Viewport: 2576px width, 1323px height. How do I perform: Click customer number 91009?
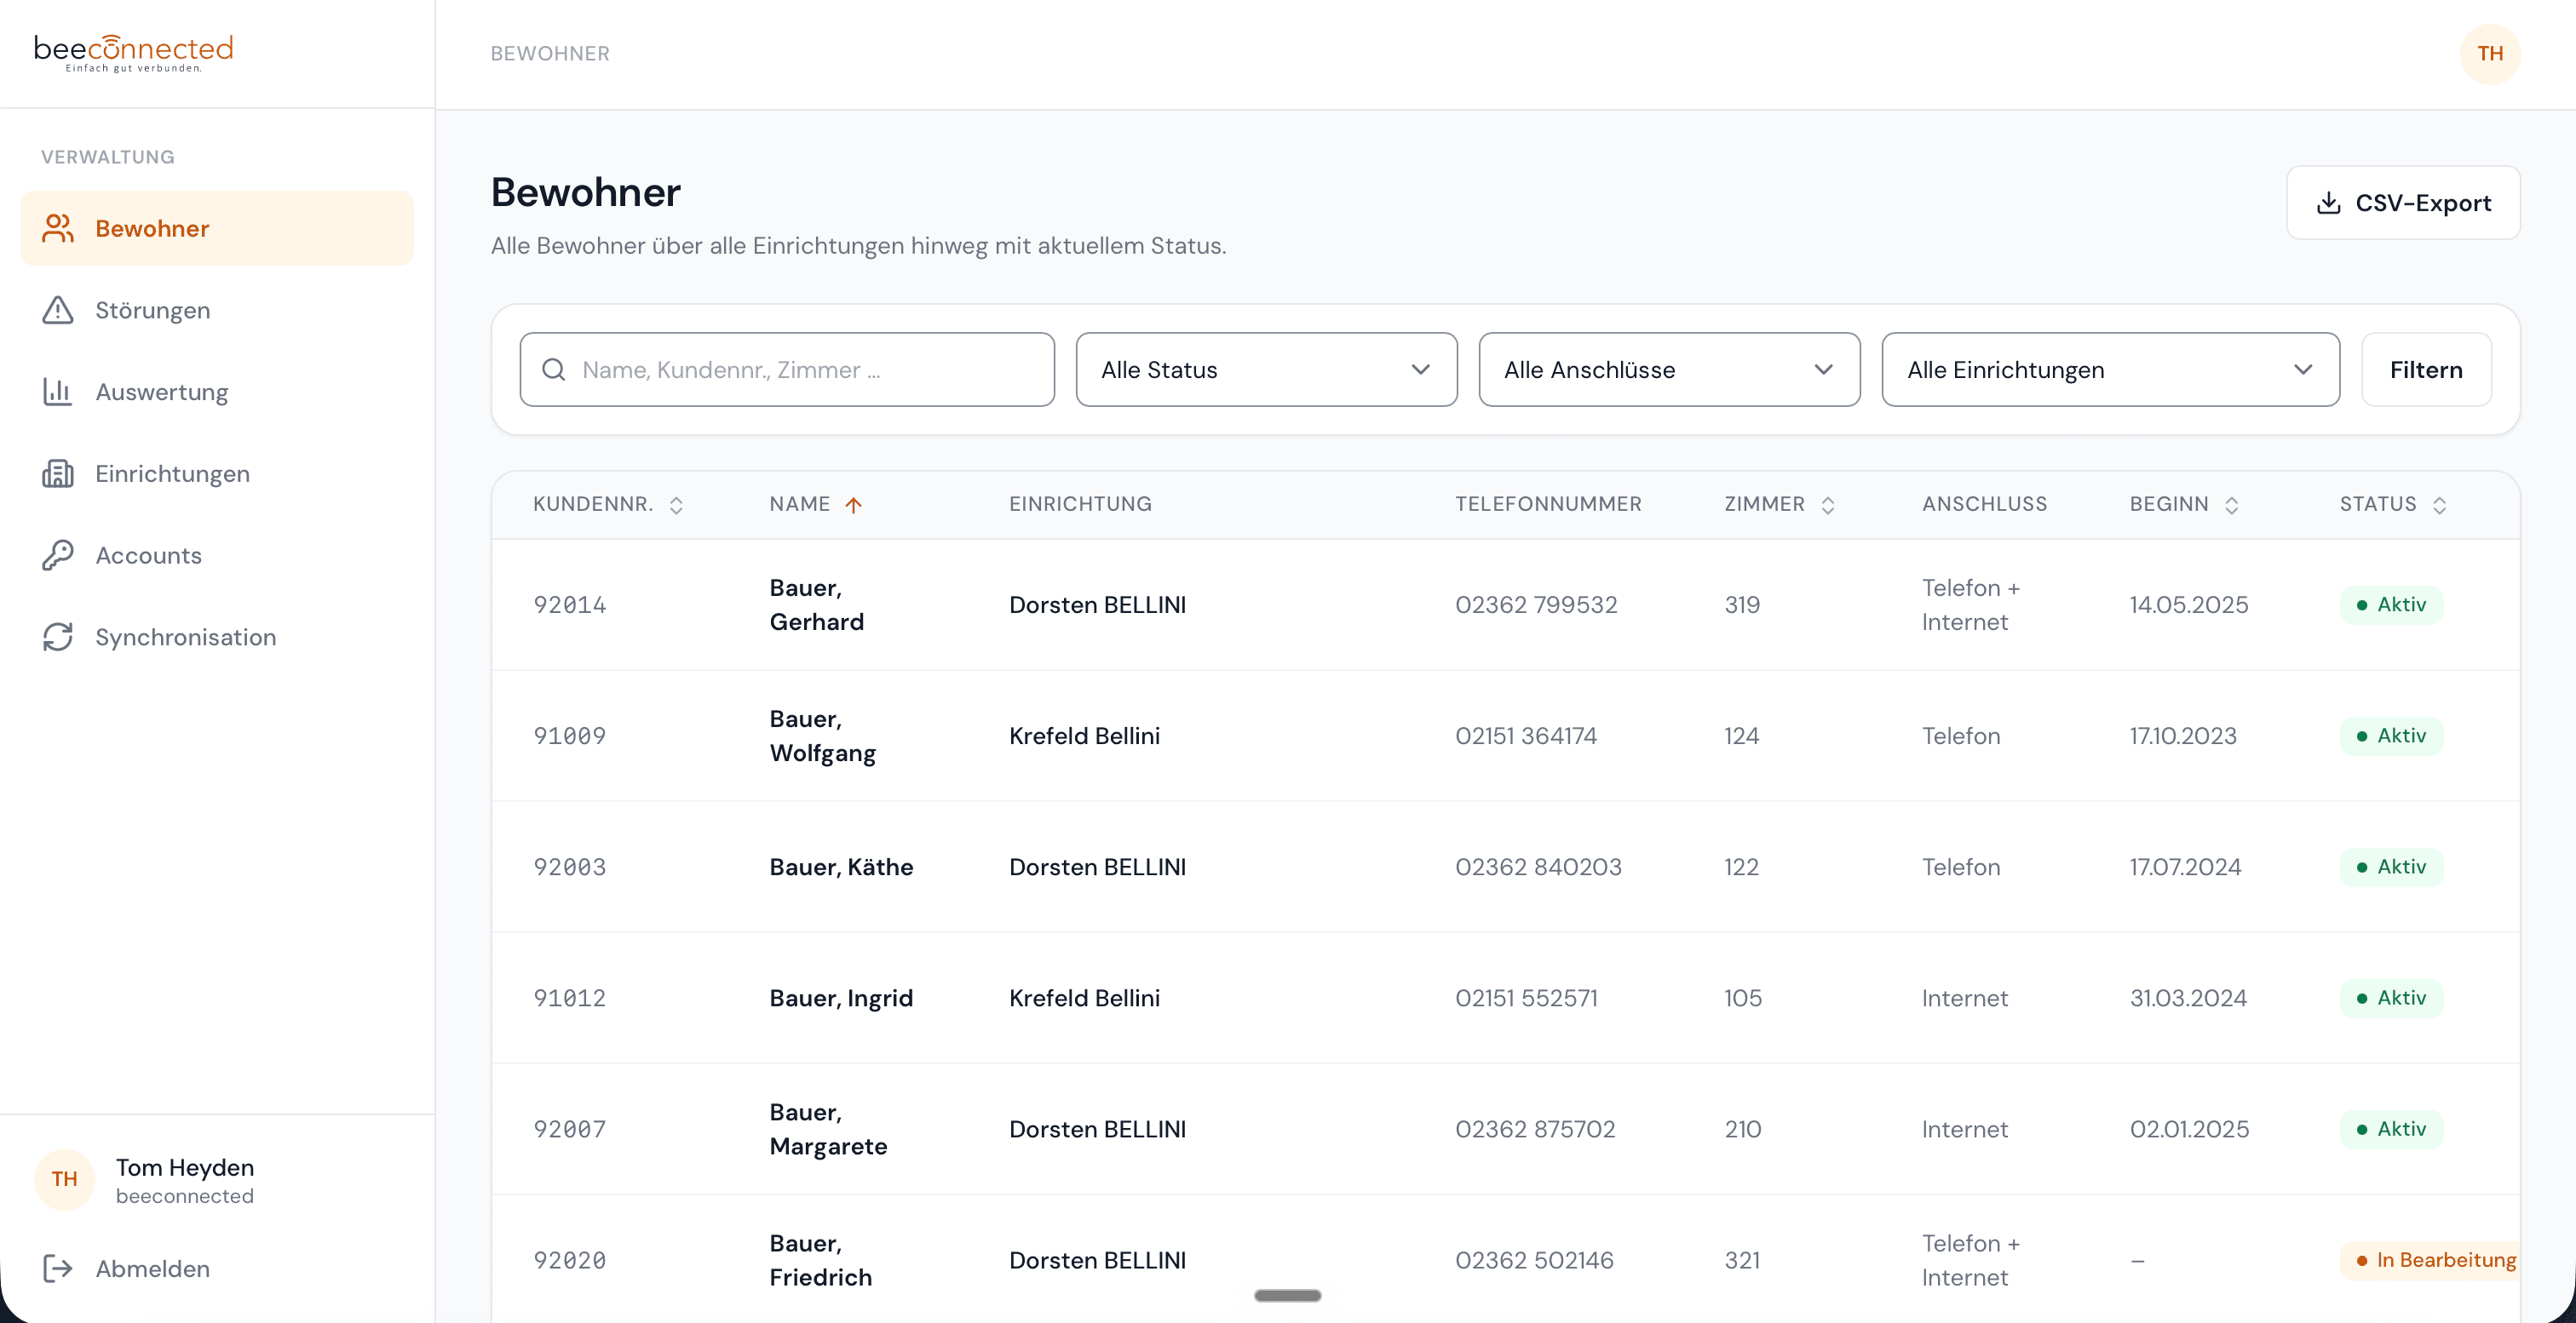pos(570,736)
